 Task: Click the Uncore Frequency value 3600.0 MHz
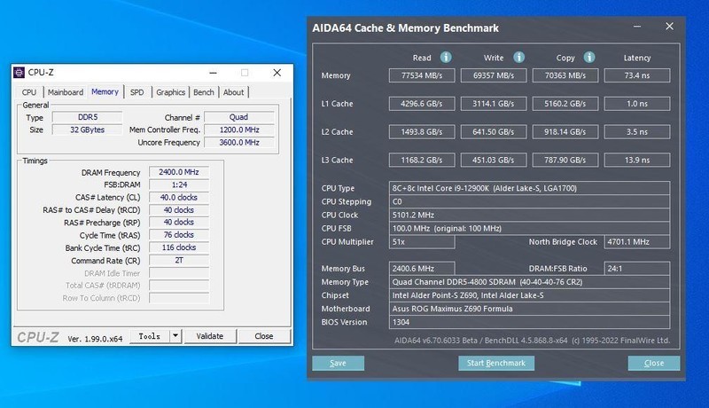(239, 143)
